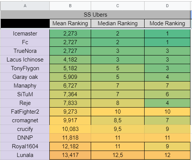Select the Mean Ranking header cell
192x160 pixels.
[x=70, y=23]
